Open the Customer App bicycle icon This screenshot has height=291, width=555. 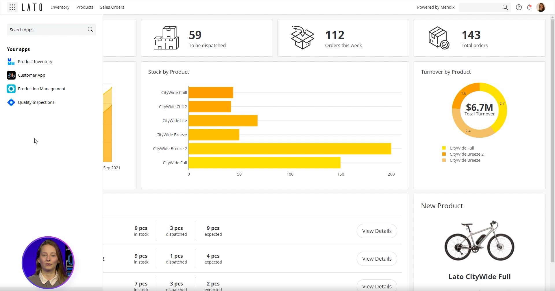pos(11,75)
